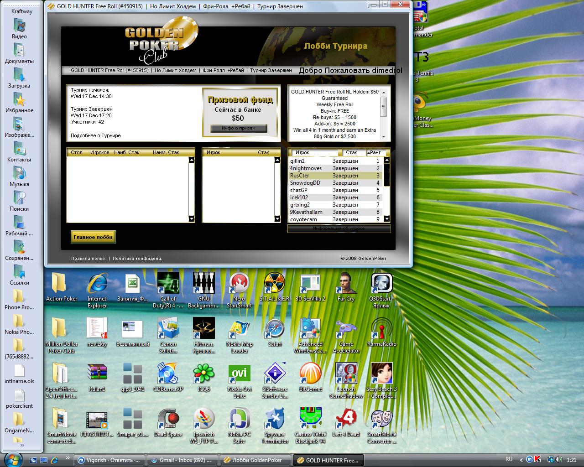
Task: Open the Call of Duty 4 desktop shortcut
Action: [167, 284]
